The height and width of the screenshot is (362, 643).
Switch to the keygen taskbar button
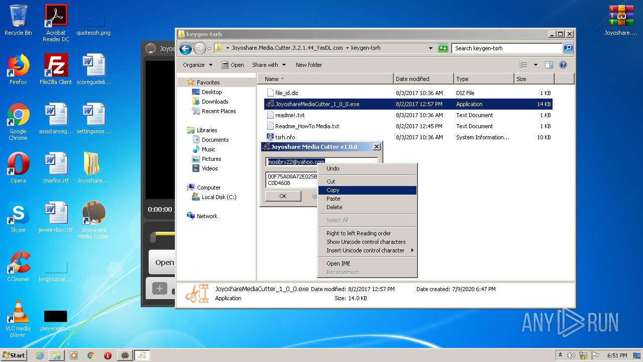click(x=142, y=355)
